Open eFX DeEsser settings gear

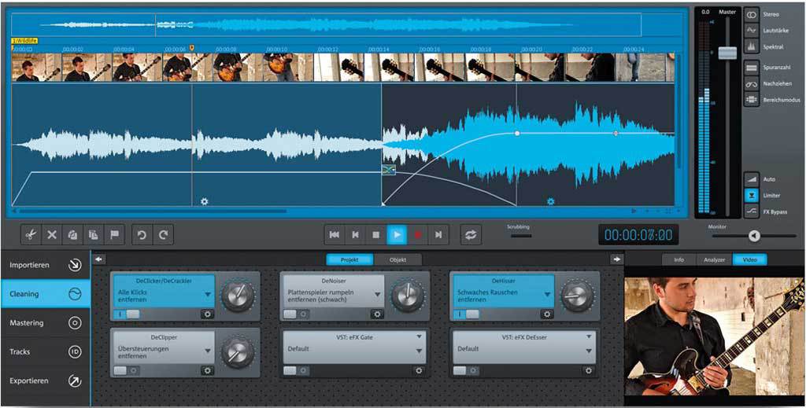click(x=589, y=370)
